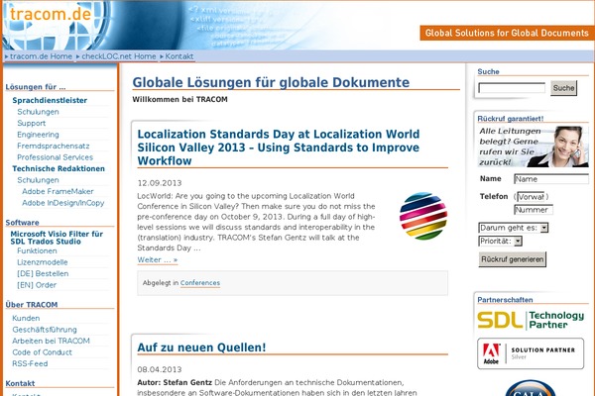Click the Rückruf generieren button
This screenshot has width=595, height=396.
[x=513, y=259]
